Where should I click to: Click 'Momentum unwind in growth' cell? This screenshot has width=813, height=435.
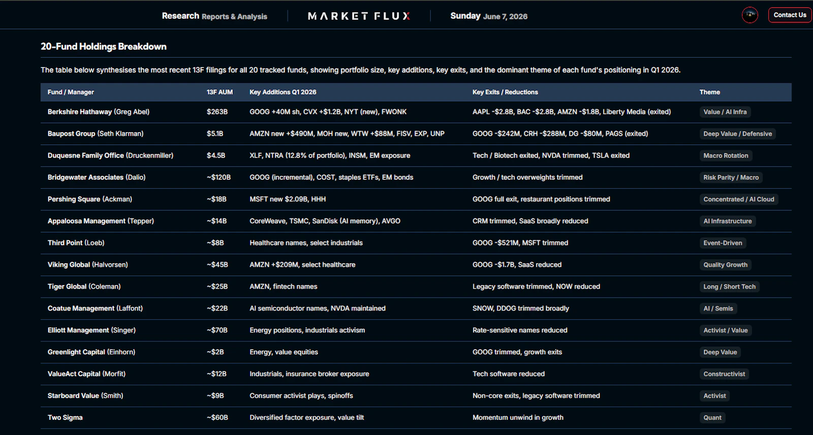pyautogui.click(x=518, y=418)
